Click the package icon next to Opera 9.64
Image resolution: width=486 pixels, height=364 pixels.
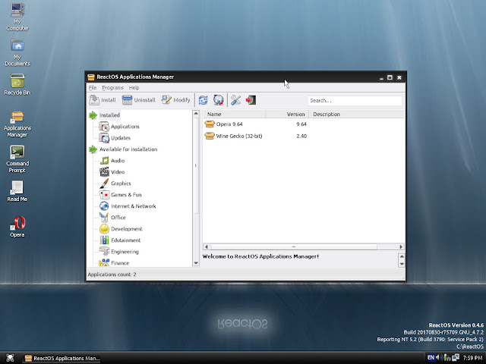pyautogui.click(x=210, y=124)
